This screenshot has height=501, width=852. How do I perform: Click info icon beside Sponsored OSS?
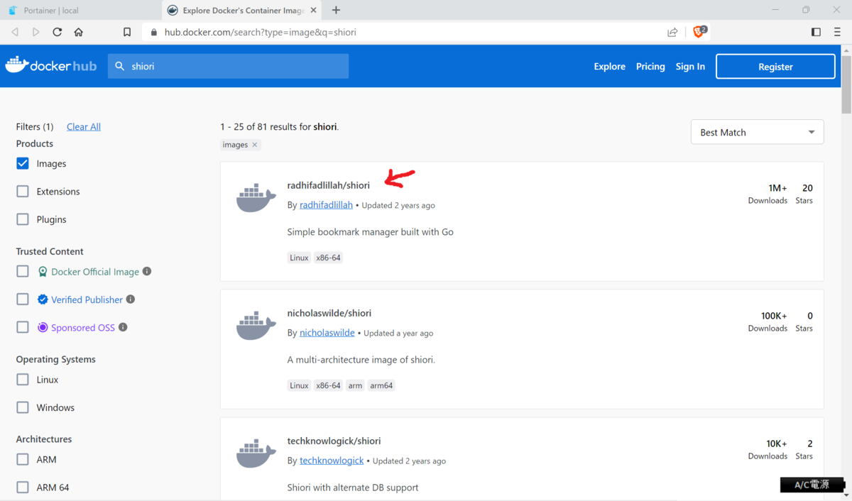click(123, 327)
